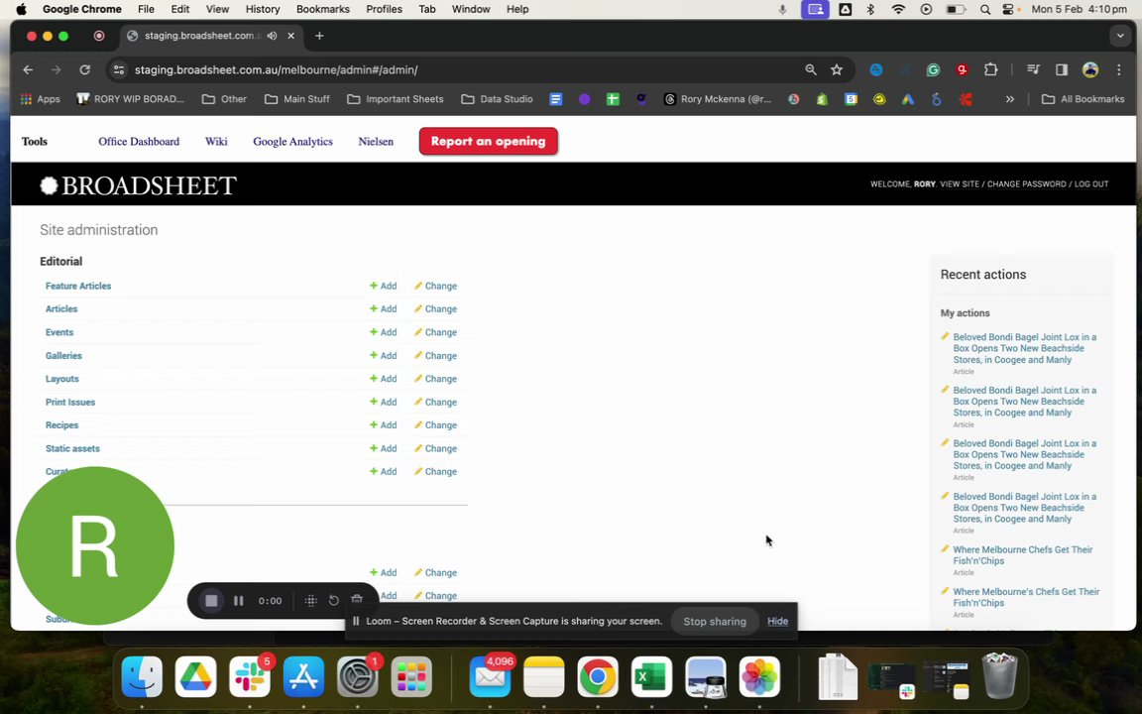1142x714 pixels.
Task: Open the Google Analytics link
Action: 292,142
